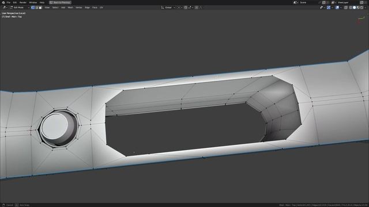Open the gizmo options arrow

point(333,7)
